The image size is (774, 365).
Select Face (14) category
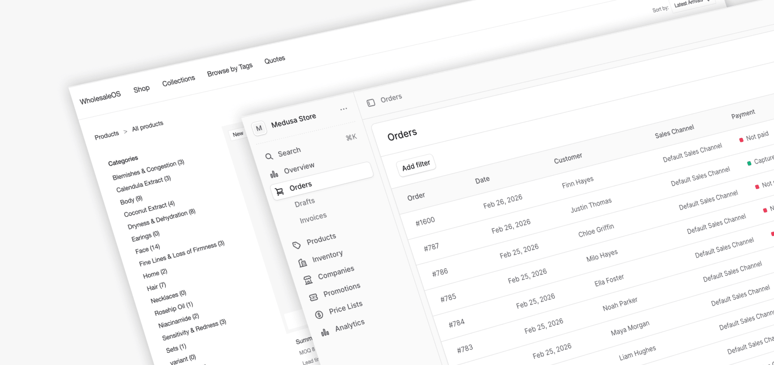(147, 249)
